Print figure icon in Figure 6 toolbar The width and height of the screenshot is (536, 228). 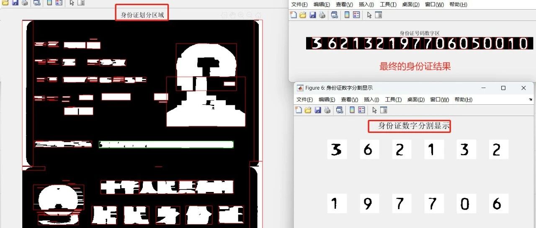coord(327,110)
